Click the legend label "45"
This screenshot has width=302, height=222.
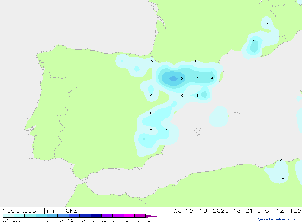pos(137,220)
